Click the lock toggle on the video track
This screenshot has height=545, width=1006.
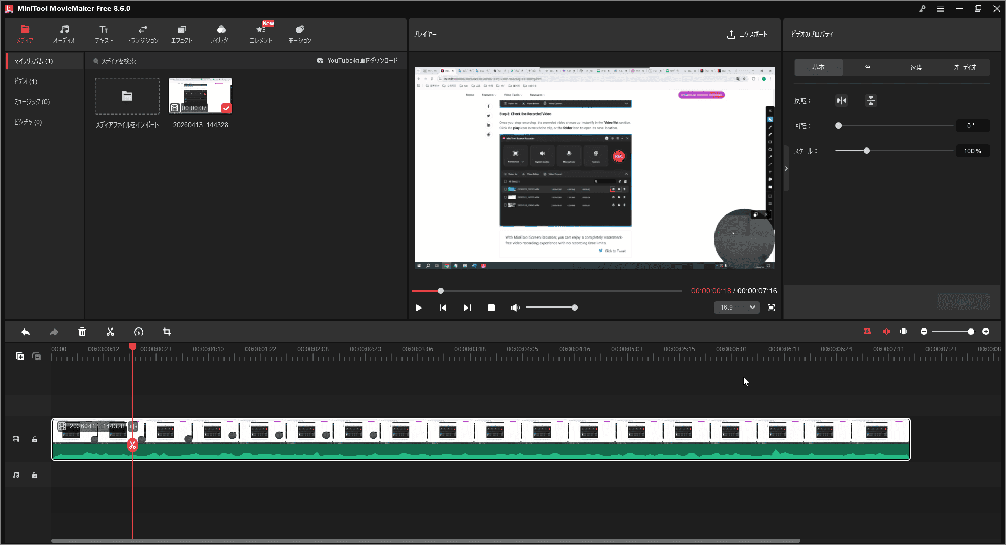pos(35,439)
